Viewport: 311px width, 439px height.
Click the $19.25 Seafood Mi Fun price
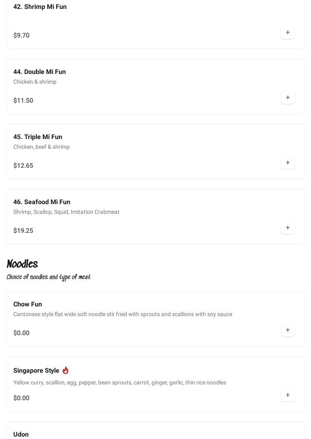(23, 231)
